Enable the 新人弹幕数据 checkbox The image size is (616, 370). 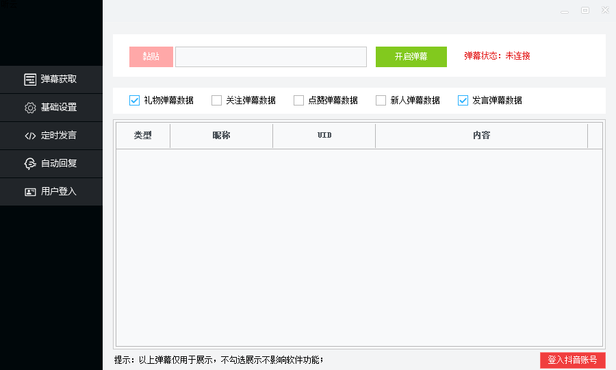(x=381, y=101)
